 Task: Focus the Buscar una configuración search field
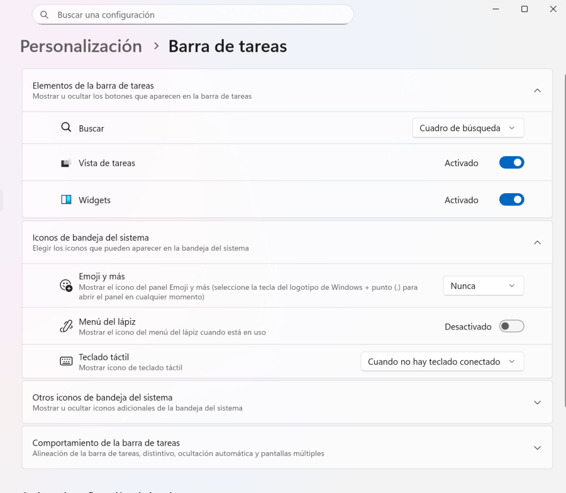[193, 15]
